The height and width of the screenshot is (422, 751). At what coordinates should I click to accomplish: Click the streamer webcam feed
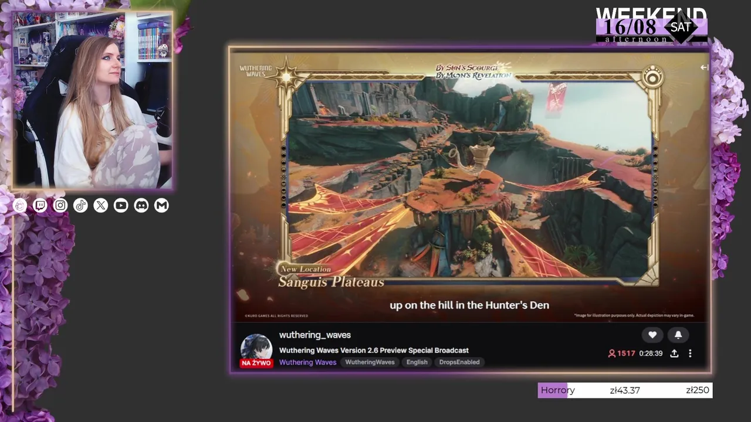[92, 100]
